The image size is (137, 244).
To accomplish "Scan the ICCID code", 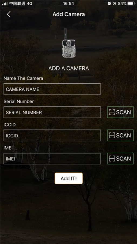I will [121, 135].
